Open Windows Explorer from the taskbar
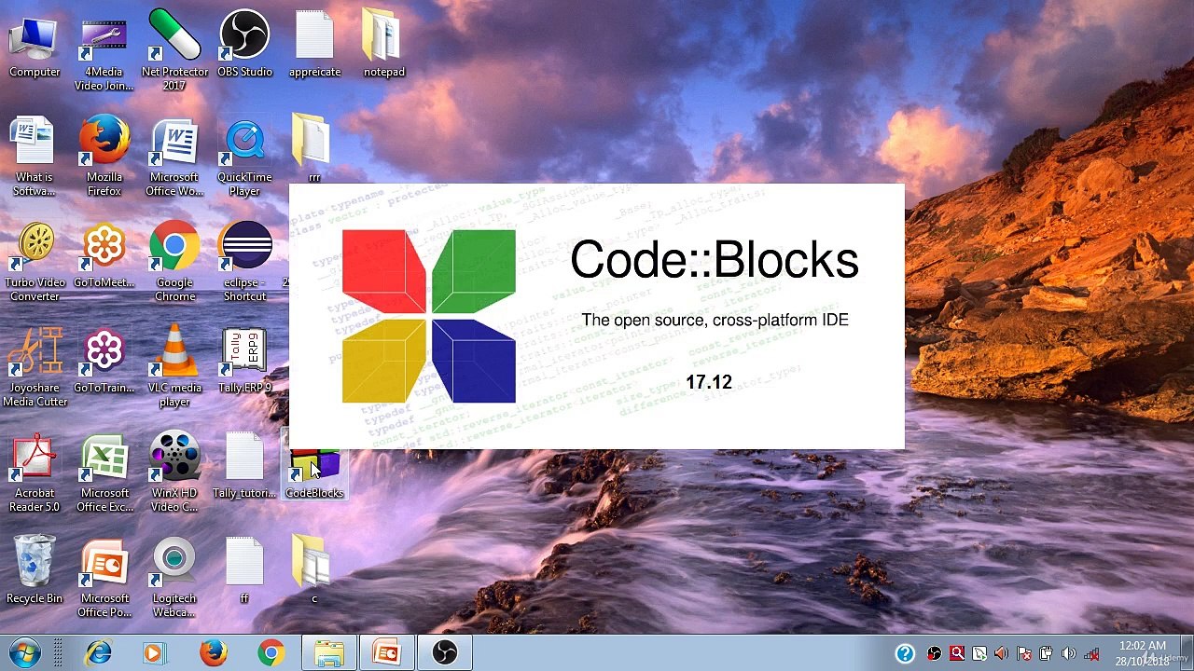 pos(329,652)
